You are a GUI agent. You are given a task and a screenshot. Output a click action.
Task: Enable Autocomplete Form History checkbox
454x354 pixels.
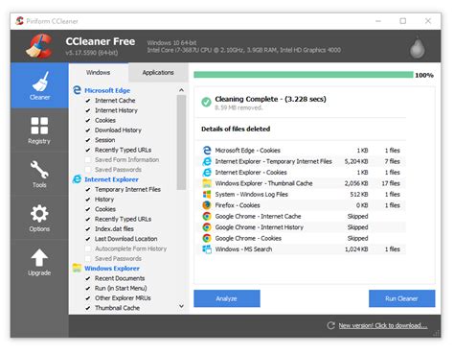(88, 248)
